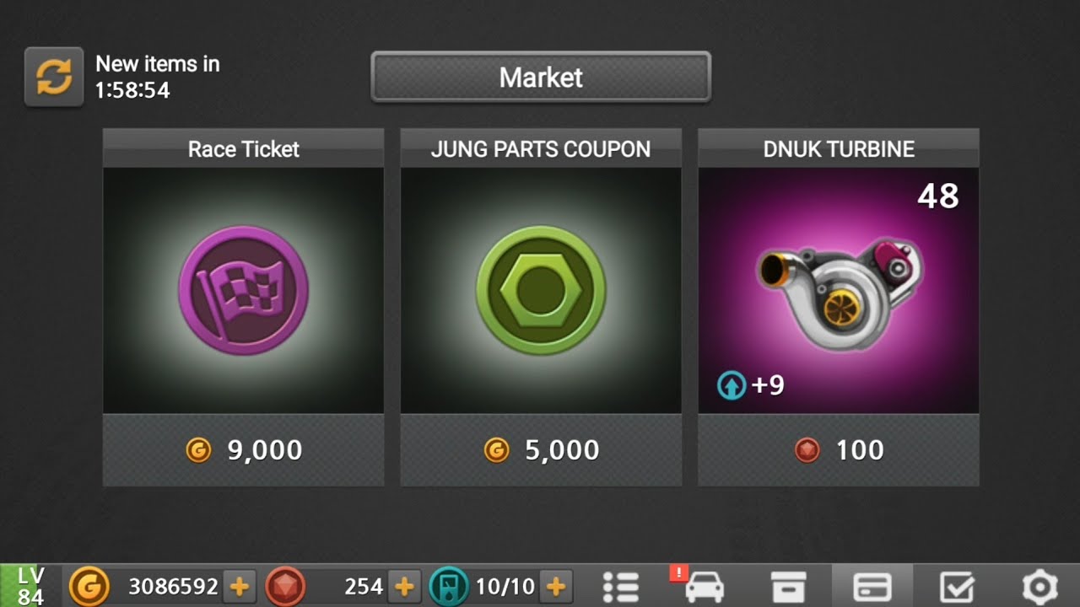Open the list menu icon in the bottom bar
This screenshot has height=607, width=1080.
point(621,587)
